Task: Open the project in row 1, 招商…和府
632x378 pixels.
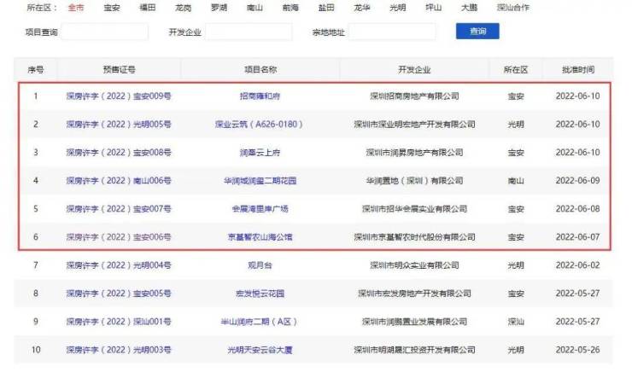Action: point(260,96)
